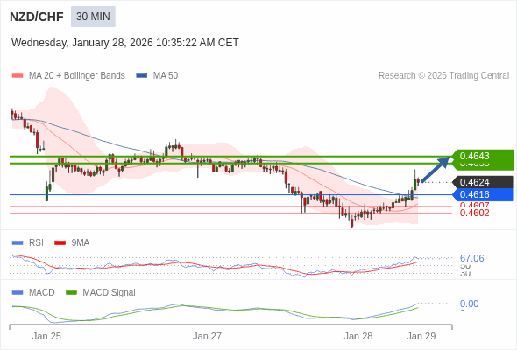Click the Jan 25 time axis label
This screenshot has width=517, height=350.
(x=46, y=336)
